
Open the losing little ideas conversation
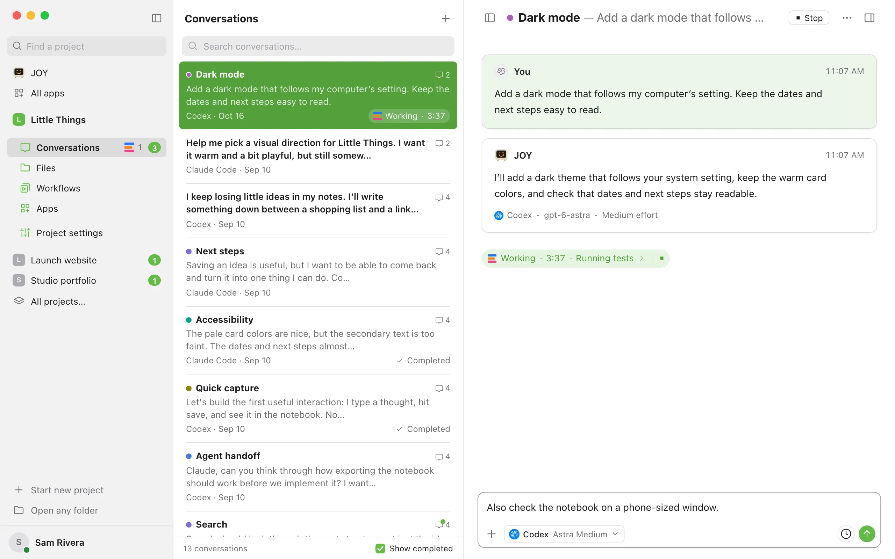click(318, 211)
